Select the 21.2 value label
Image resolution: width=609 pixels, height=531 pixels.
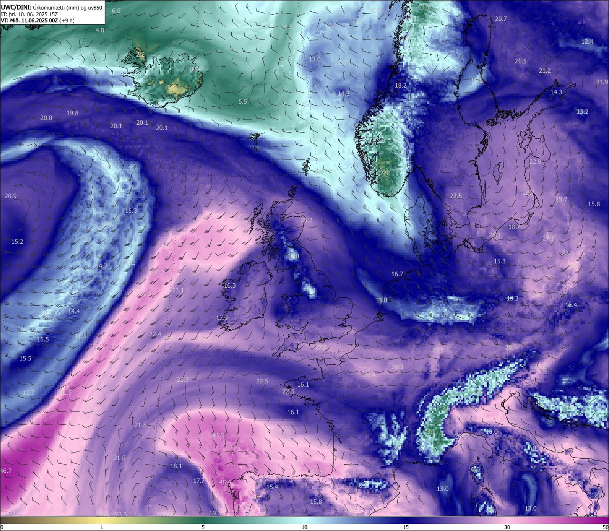pyautogui.click(x=545, y=70)
